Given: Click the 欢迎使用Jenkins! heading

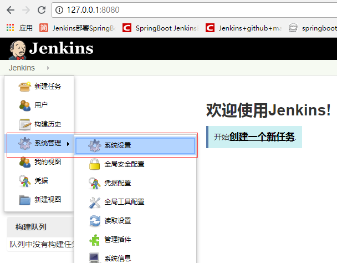Looking at the screenshot, I should [268, 110].
